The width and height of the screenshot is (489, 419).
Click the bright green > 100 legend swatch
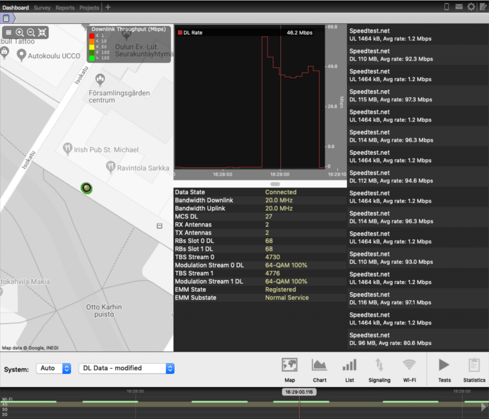92,58
